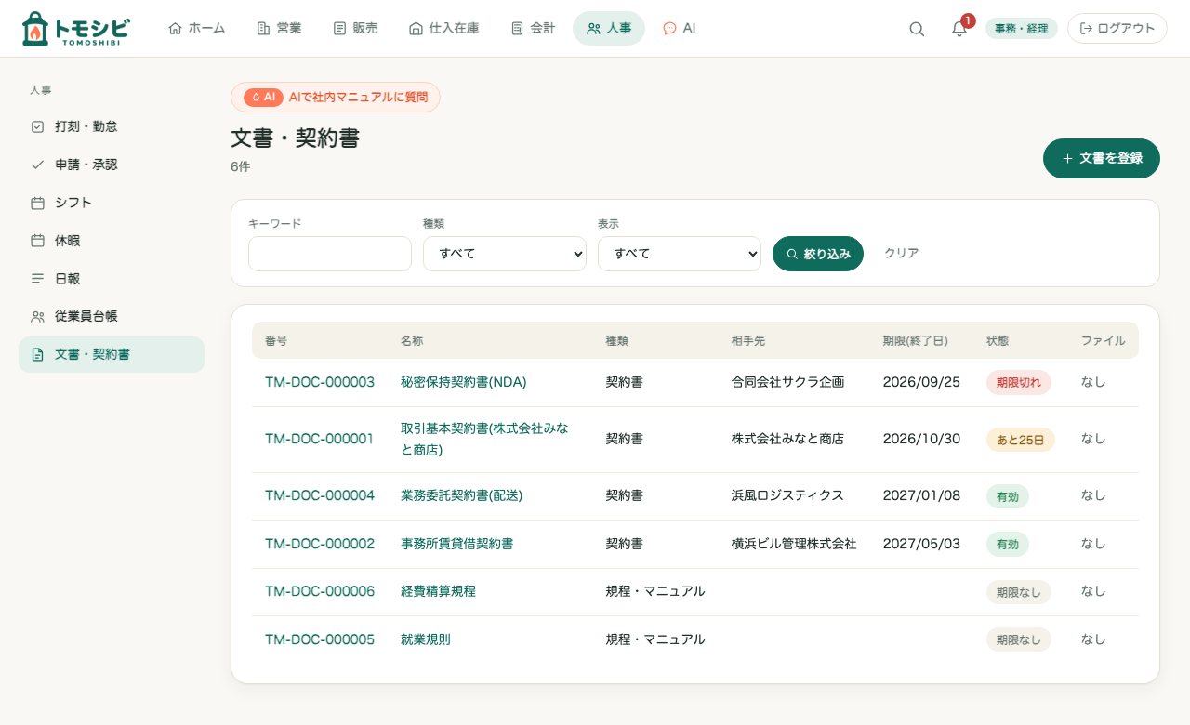1190x725 pixels.
Task: Open document TM-DOC-000001
Action: click(x=319, y=439)
